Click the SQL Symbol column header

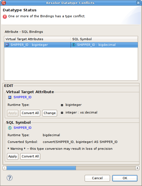(x=104, y=39)
